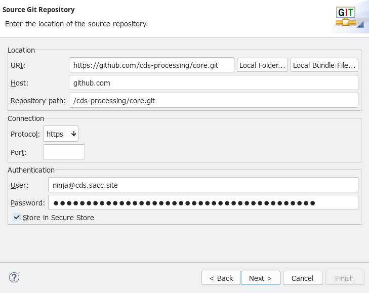
Task: Click the Source Git Repository heading
Action: click(39, 10)
